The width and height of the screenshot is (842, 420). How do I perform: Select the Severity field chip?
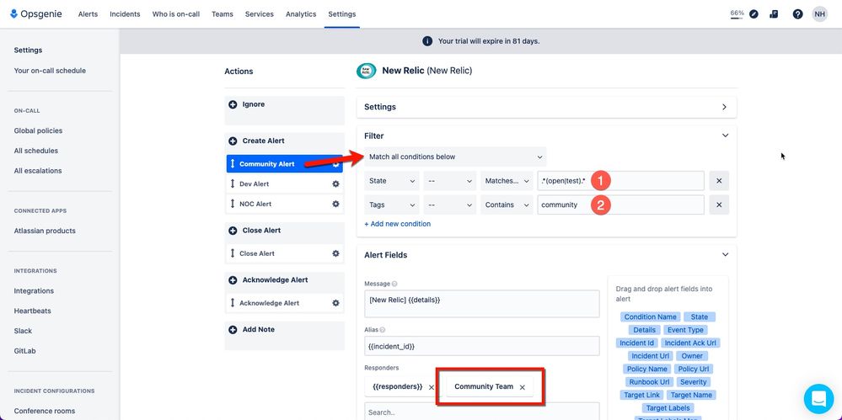[x=694, y=382]
